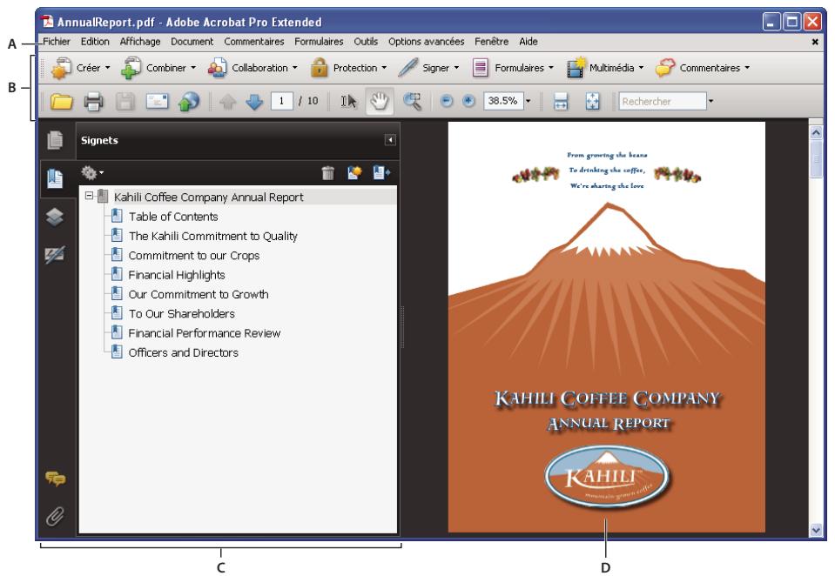Select the Hand tool
Screen dimensions: 835x576
pos(379,101)
